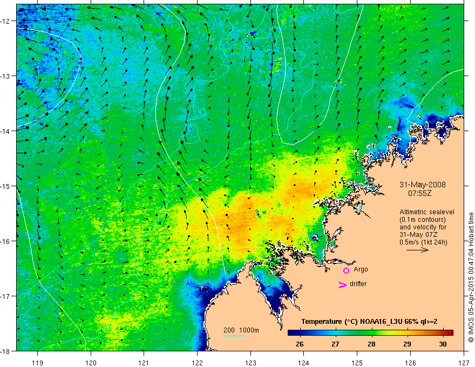Click the magenta drifter arrowhead symbol
The width and height of the screenshot is (475, 367).
(343, 285)
